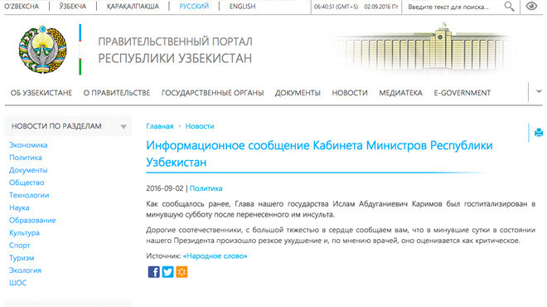Open the Новости menu item
Image resolution: width=547 pixels, height=307 pixels.
coord(350,93)
